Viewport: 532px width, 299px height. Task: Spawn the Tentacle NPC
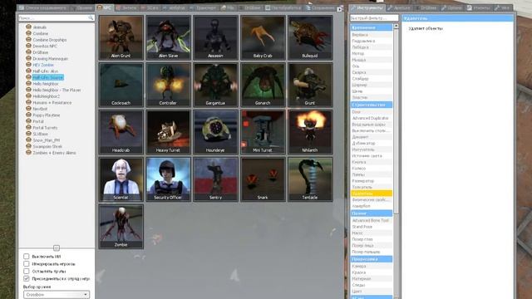pos(310,179)
